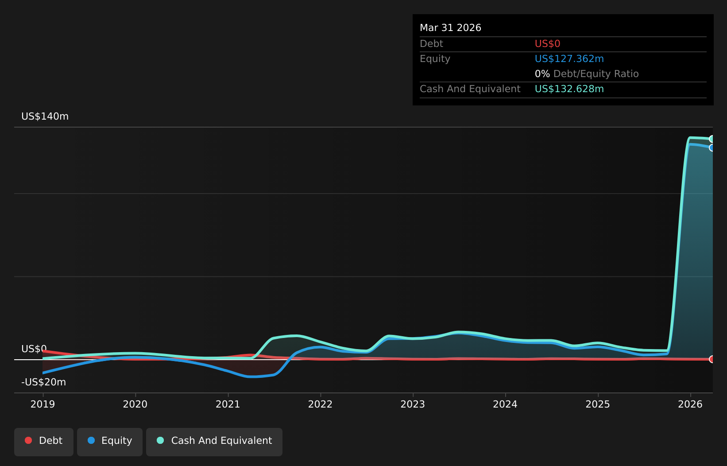Click the Equity row label in tooltip

coord(435,59)
